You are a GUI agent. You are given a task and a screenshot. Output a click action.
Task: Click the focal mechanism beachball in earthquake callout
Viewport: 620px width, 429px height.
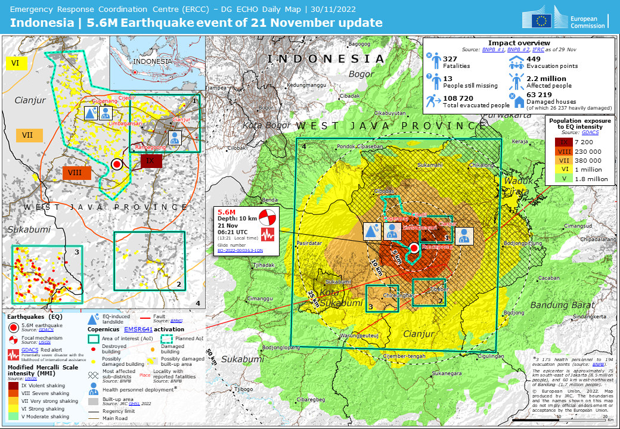pyautogui.click(x=269, y=217)
